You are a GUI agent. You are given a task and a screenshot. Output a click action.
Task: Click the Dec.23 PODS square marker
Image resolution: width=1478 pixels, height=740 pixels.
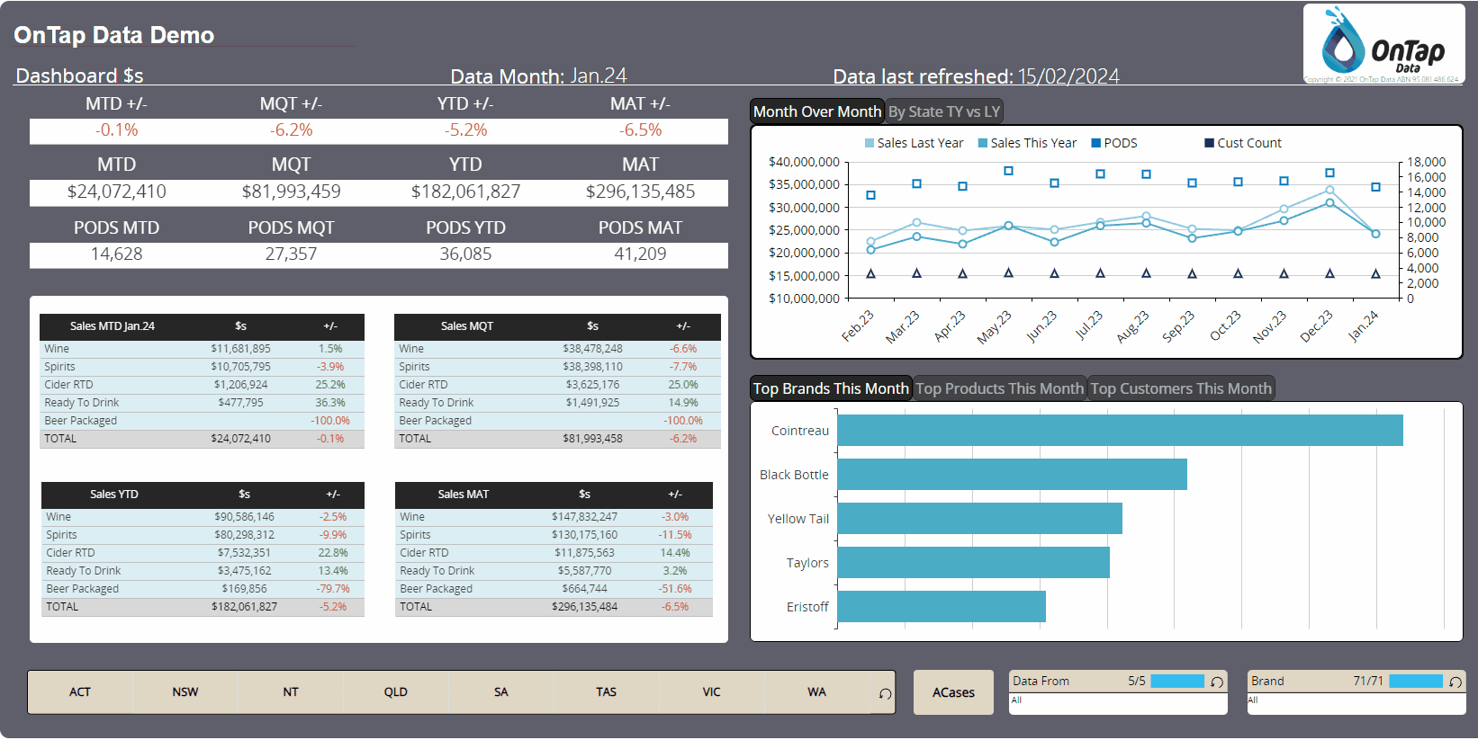click(x=1329, y=173)
